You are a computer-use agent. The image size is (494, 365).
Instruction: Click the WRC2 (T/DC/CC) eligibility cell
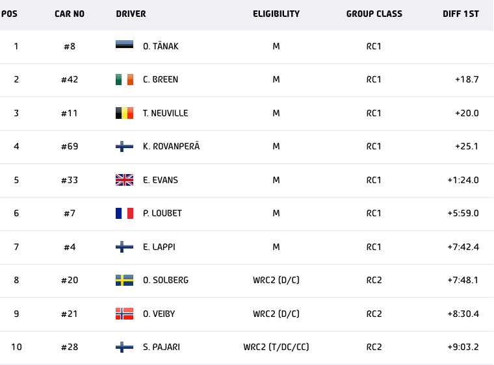276,347
